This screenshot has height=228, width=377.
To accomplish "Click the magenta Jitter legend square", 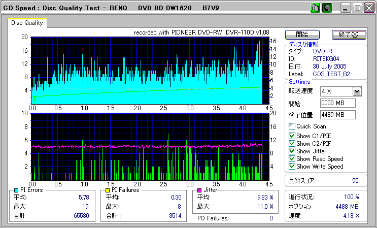I will coord(200,190).
